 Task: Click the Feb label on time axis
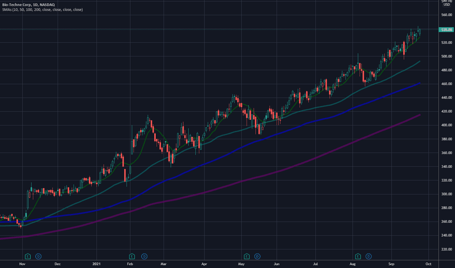pos(130,264)
